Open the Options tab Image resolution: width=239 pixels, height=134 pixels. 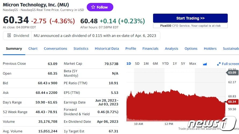click(x=191, y=49)
